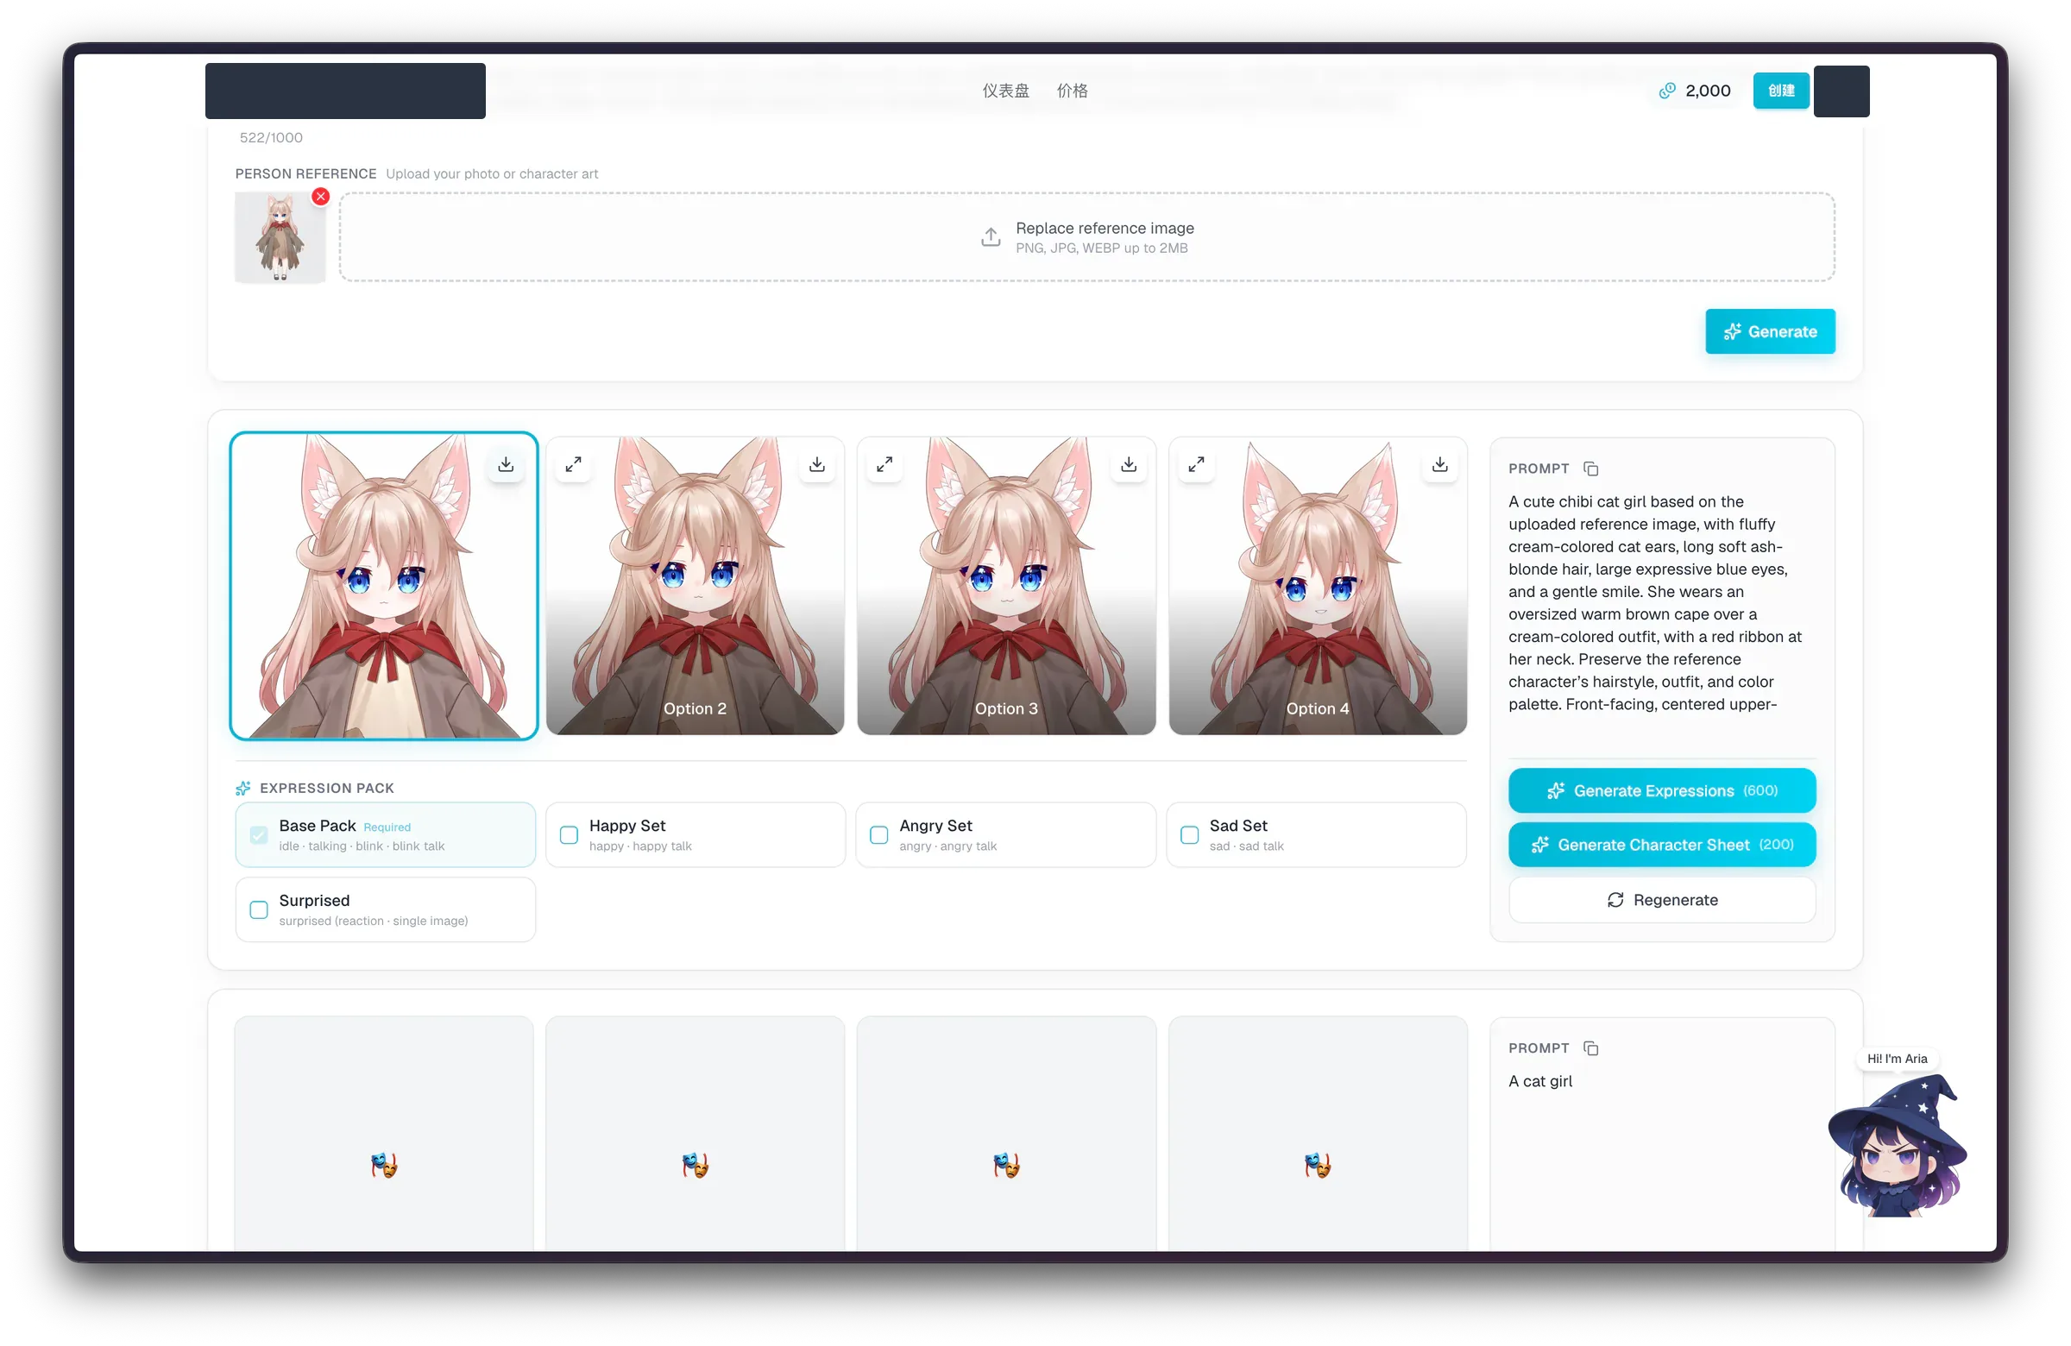Enable the Sad Set expression pack
2071x1346 pixels.
[1189, 835]
